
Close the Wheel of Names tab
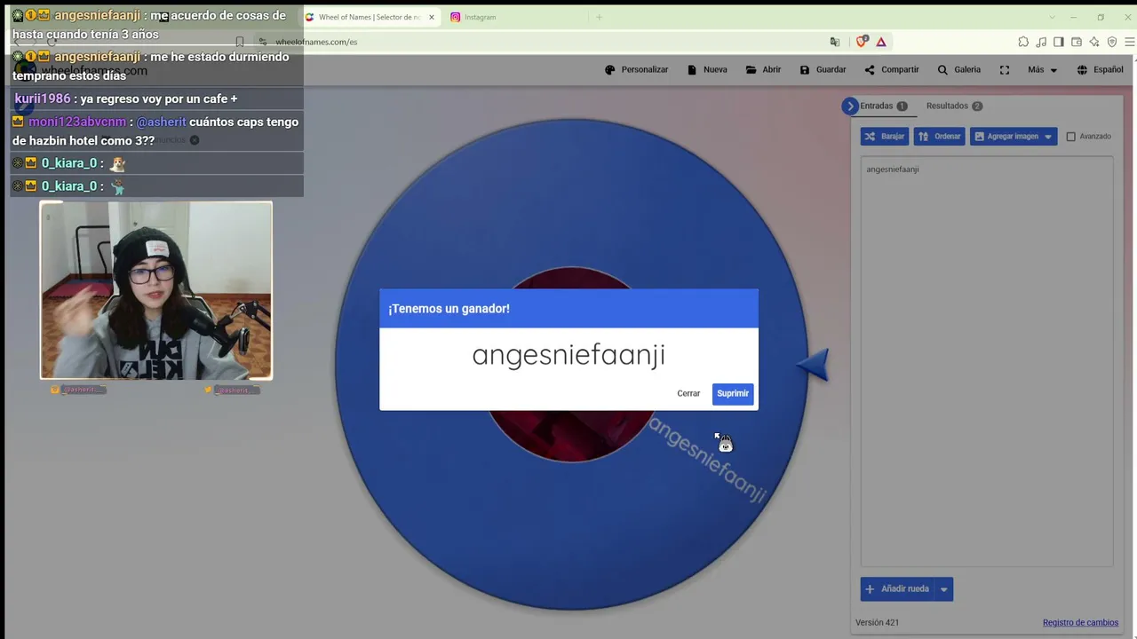coord(432,17)
